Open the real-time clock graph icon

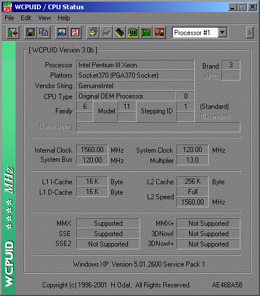coord(62,32)
